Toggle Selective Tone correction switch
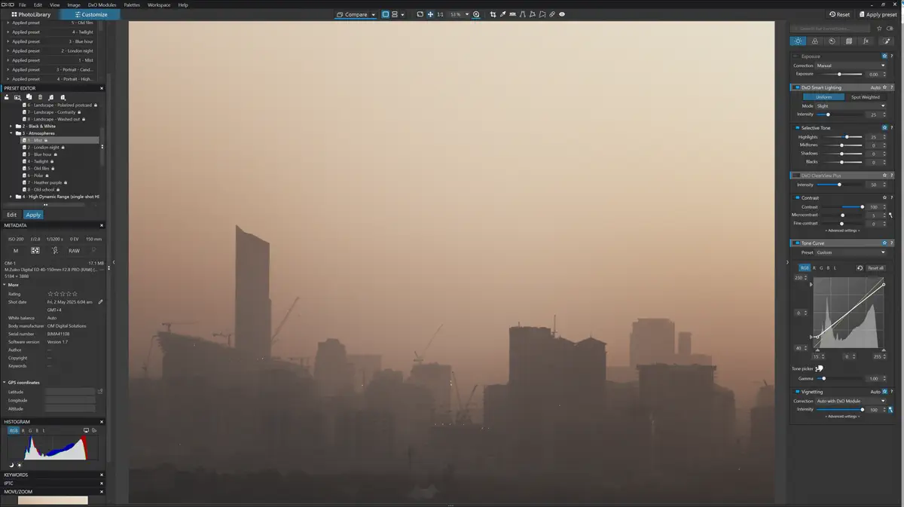 pos(797,128)
